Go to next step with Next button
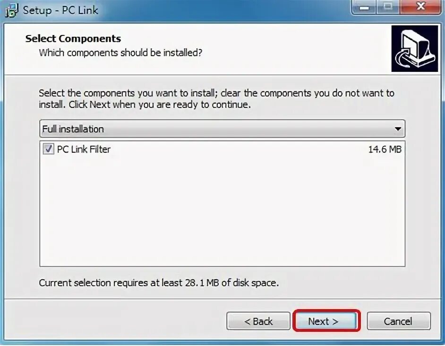Screen dimensions: 445x346 [326, 321]
